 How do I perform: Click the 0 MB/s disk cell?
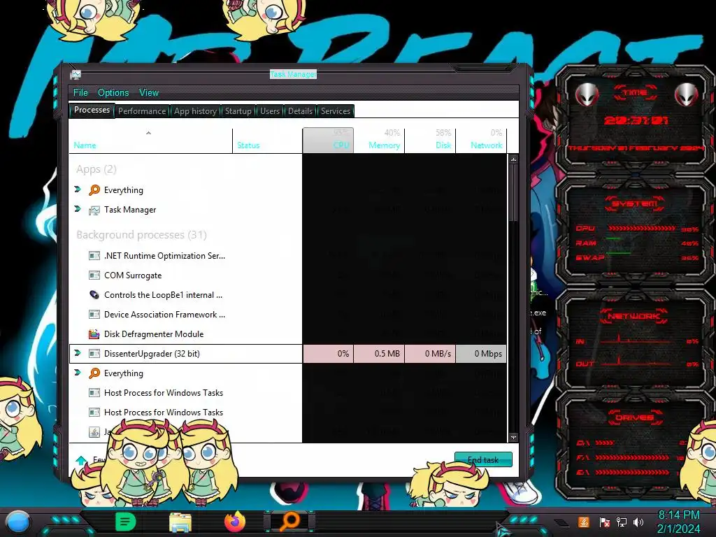(430, 354)
